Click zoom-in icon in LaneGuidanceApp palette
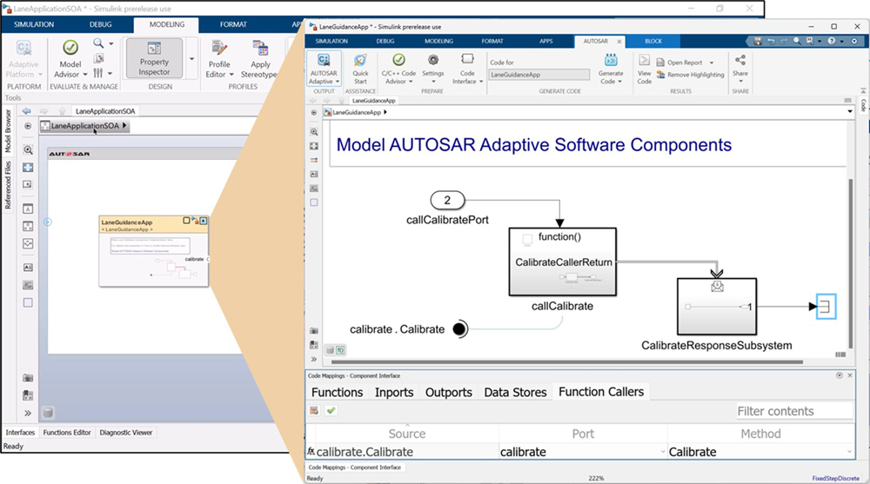Screen dimensions: 870x484 point(314,132)
